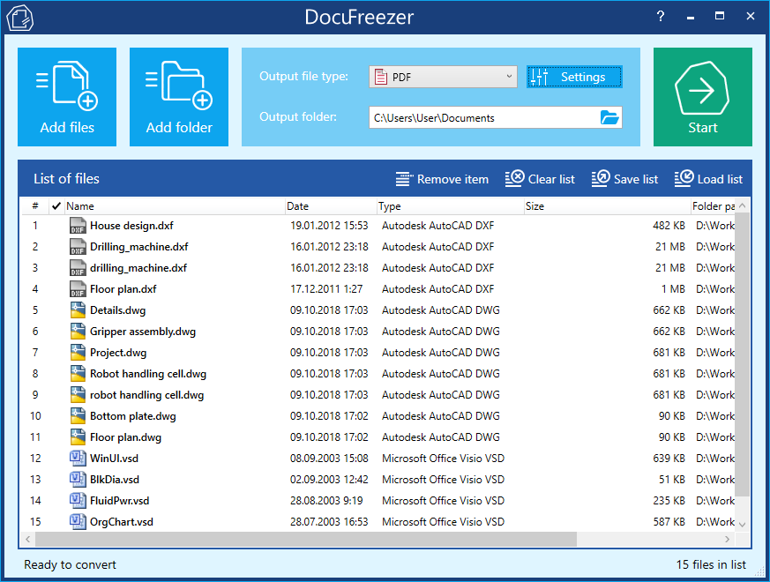Open the help question mark button
Screen dimensions: 770x582
tap(661, 16)
